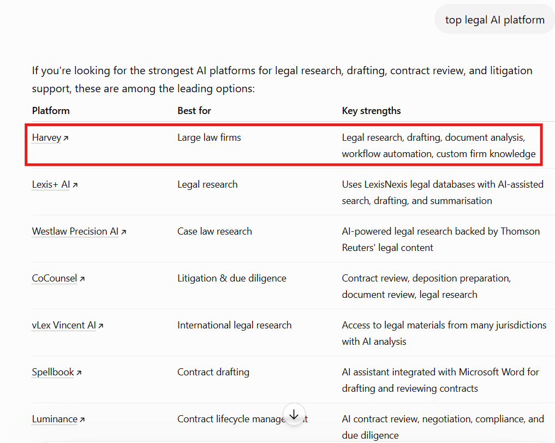Open the vLex Vincent AI link

tap(64, 325)
